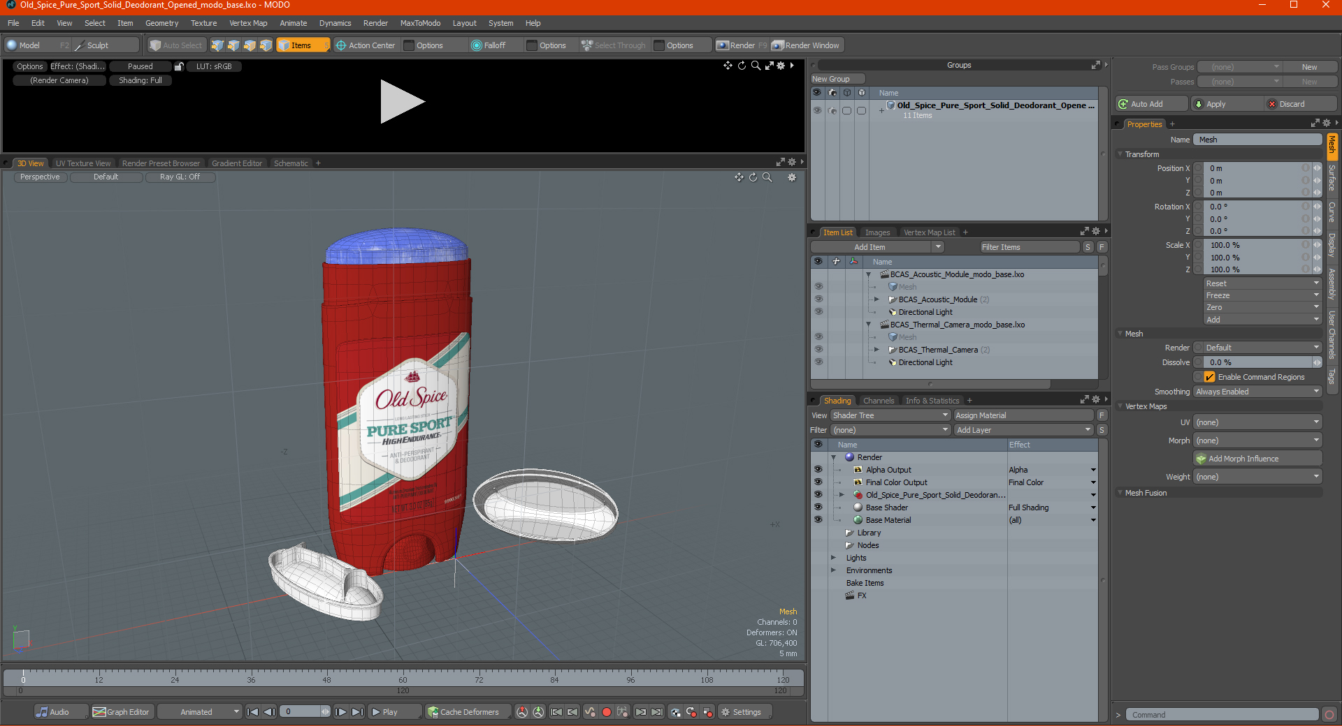Activate Materials selection mode cube icon
The width and height of the screenshot is (1342, 726).
pos(266,45)
